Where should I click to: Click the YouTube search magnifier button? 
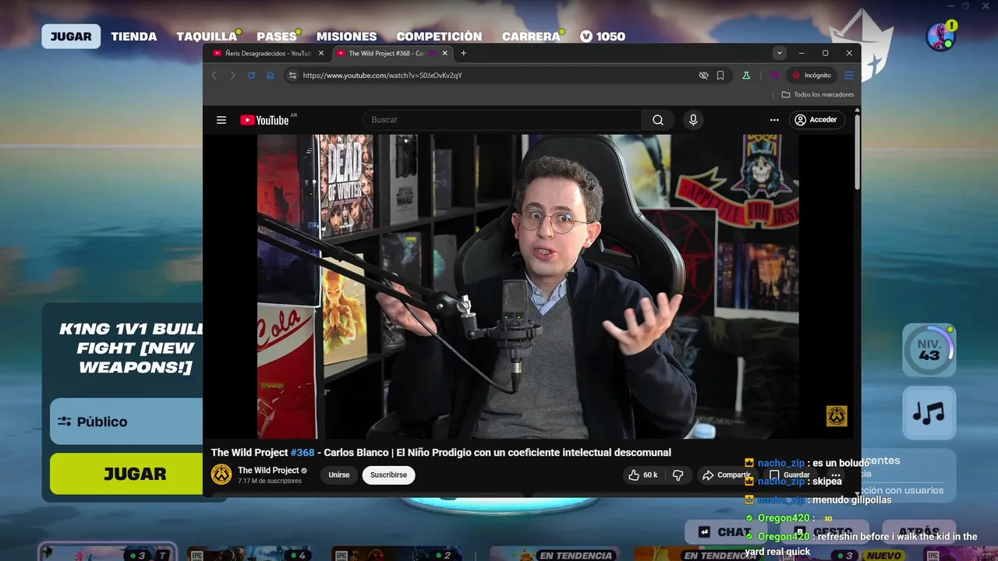[x=658, y=120]
